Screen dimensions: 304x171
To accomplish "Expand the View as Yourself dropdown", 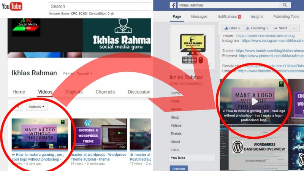I will coord(84,74).
